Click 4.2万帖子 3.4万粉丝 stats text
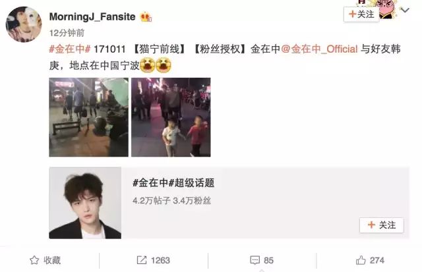The width and height of the screenshot is (422, 272). click(x=171, y=200)
